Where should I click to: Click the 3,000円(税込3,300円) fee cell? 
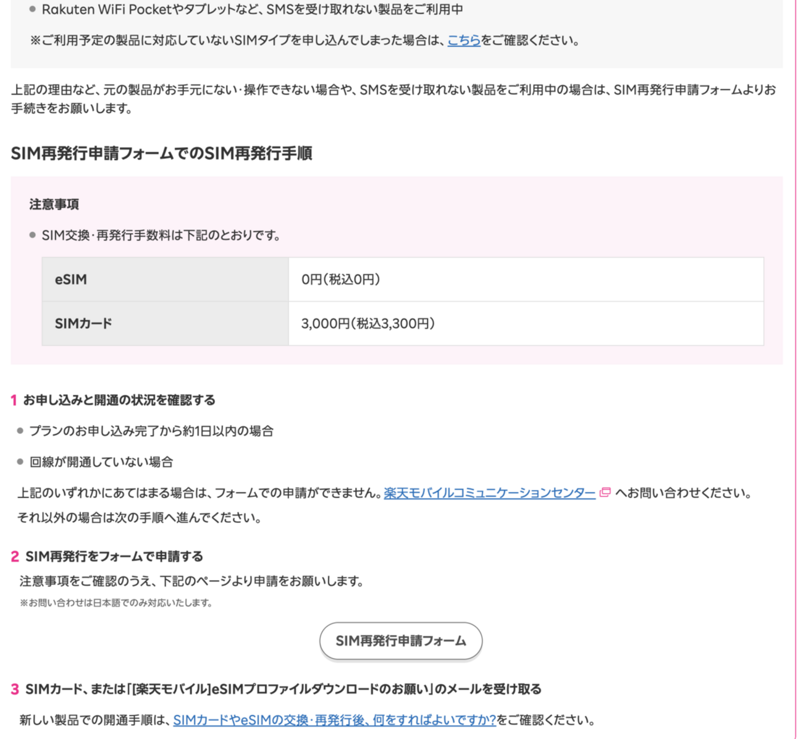(526, 323)
